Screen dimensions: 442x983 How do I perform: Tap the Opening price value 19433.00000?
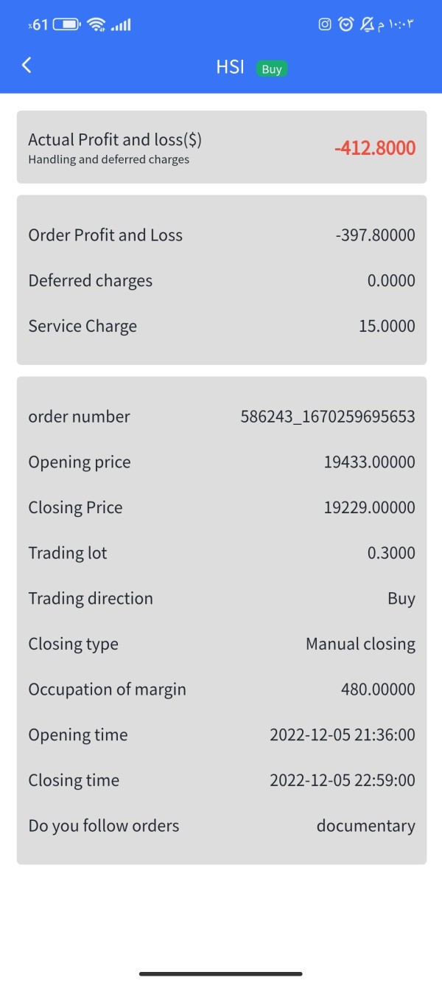tap(369, 462)
